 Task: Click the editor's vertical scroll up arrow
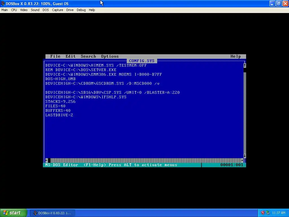(x=245, y=65)
